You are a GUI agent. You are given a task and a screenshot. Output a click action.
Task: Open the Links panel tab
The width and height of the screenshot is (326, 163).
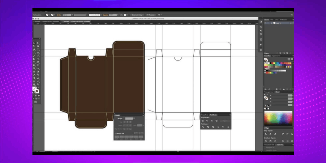click(x=276, y=20)
